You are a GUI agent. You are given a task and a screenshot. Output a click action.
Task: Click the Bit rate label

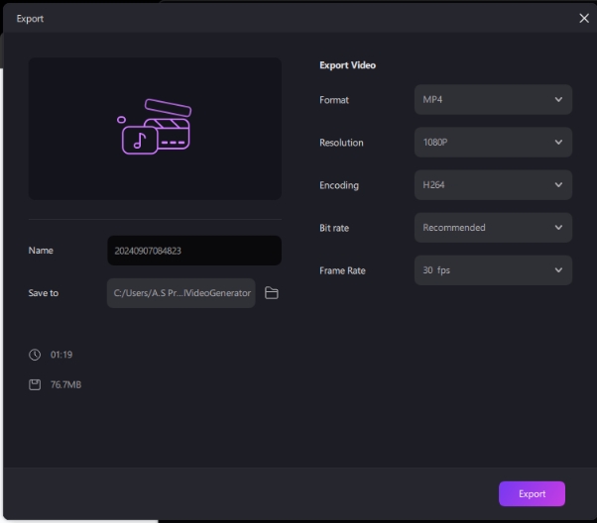click(334, 228)
